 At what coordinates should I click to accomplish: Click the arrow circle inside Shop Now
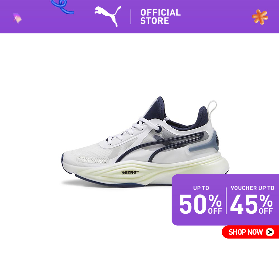coord(270,232)
